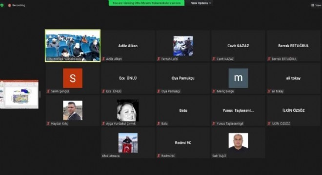This screenshot has width=322, height=175.
Task: Click the green encryption shield icon
Action: tap(2, 5)
